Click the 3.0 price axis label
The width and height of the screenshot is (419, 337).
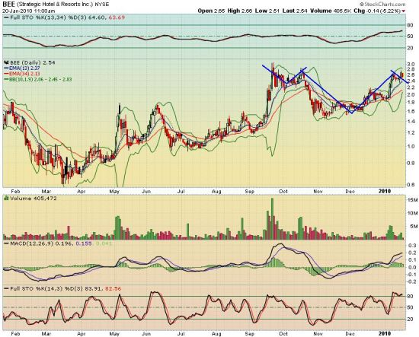coord(411,65)
